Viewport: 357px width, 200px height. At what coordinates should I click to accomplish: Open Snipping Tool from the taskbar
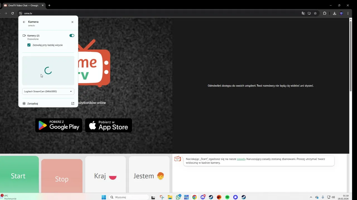(x=162, y=197)
